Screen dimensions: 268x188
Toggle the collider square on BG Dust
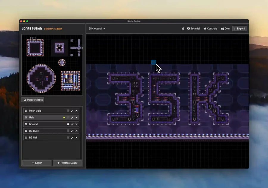[68, 131]
